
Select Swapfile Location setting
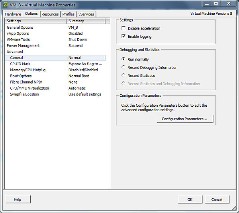pyautogui.click(x=25, y=94)
